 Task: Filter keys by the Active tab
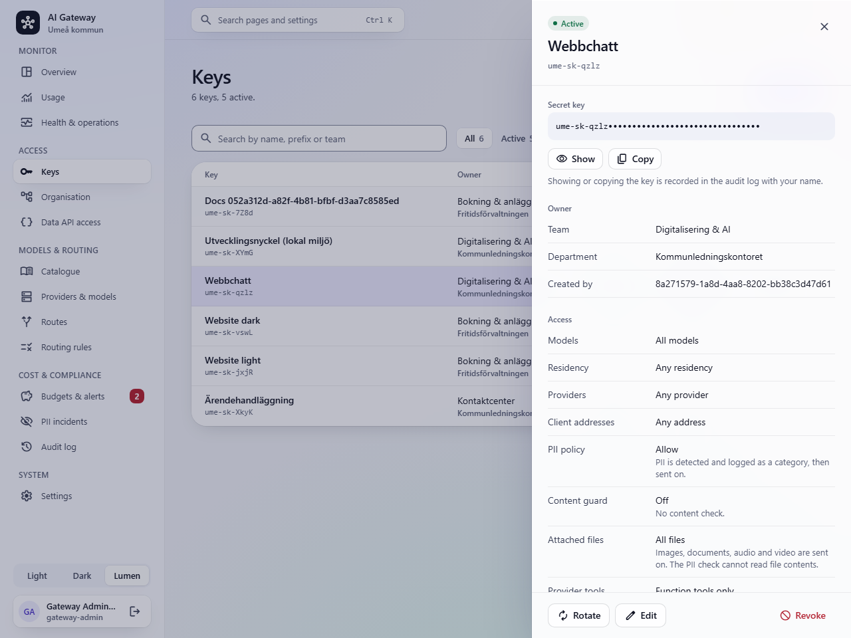[x=517, y=138]
